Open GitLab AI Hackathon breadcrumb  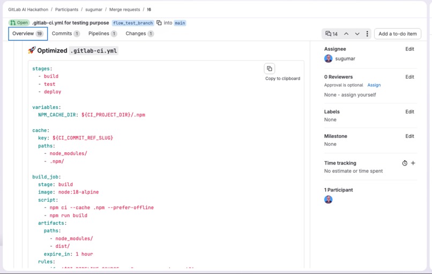click(28, 10)
